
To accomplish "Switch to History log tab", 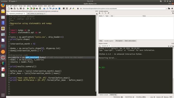I will [x=113, y=95].
